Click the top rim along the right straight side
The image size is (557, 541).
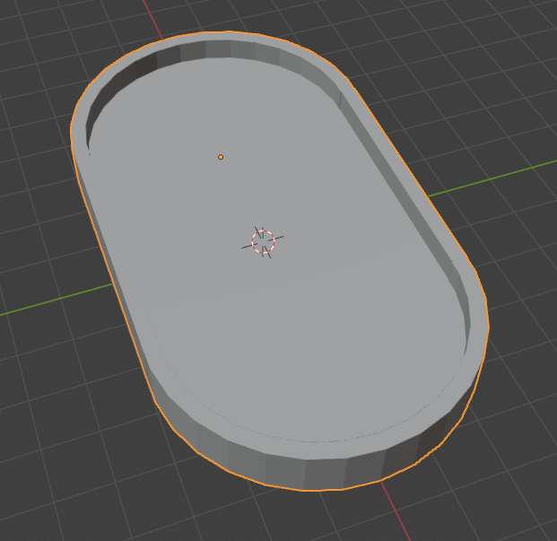click(408, 178)
